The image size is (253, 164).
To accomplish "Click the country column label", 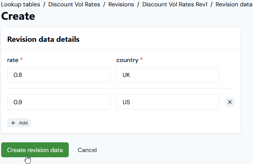I will click(127, 60).
